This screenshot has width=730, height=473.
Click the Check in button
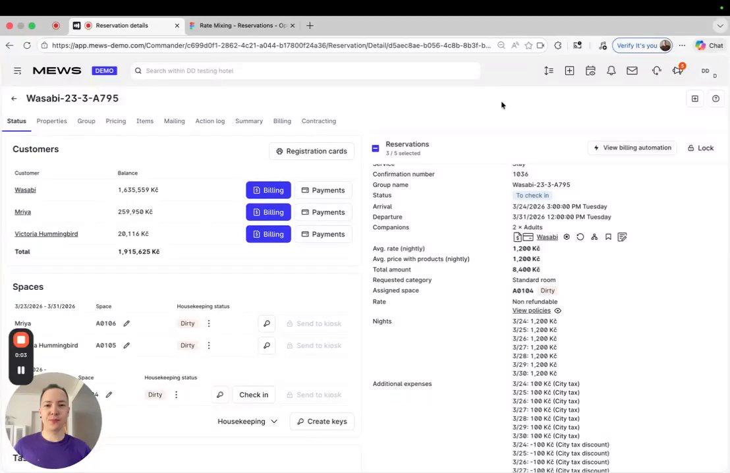[254, 395]
